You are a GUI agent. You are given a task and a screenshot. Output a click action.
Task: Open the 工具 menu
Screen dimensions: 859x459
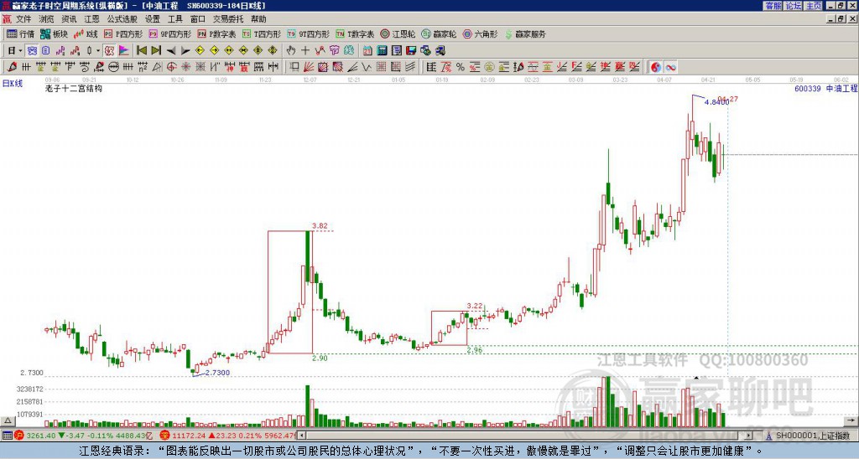point(174,19)
